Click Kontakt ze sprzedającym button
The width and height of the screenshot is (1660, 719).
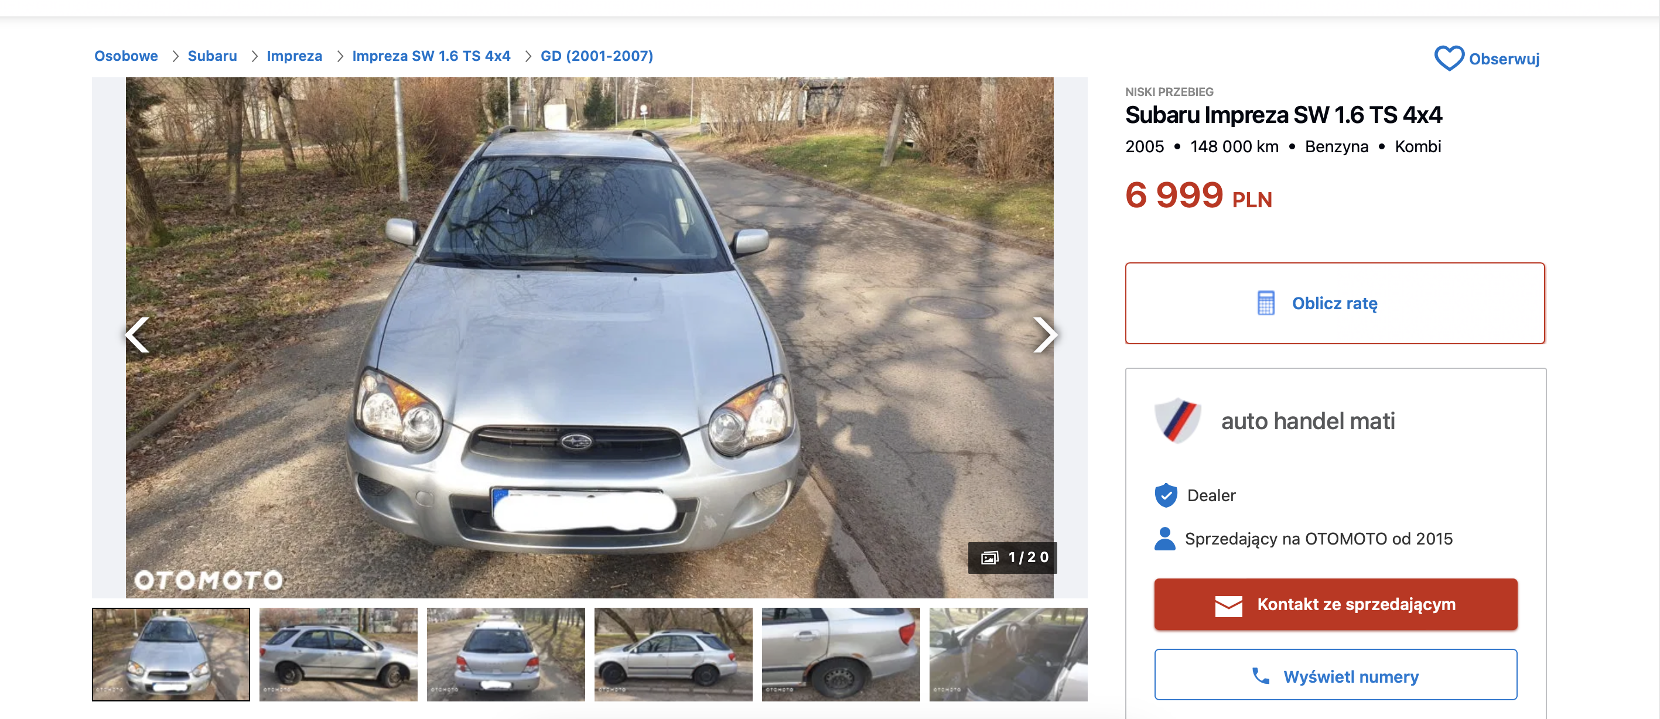(x=1335, y=604)
